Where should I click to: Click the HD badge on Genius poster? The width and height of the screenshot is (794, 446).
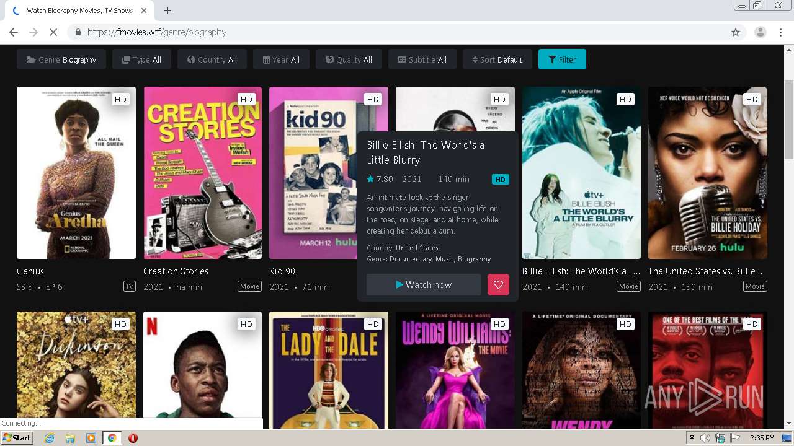click(x=120, y=99)
